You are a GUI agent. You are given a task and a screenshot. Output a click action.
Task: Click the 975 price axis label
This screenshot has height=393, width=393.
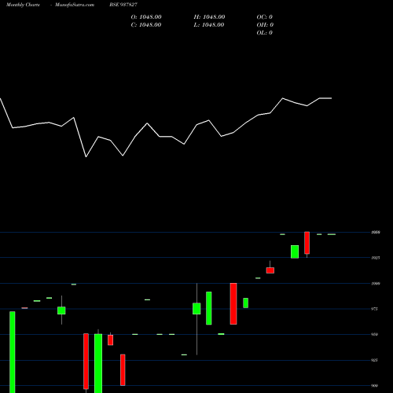(374, 309)
